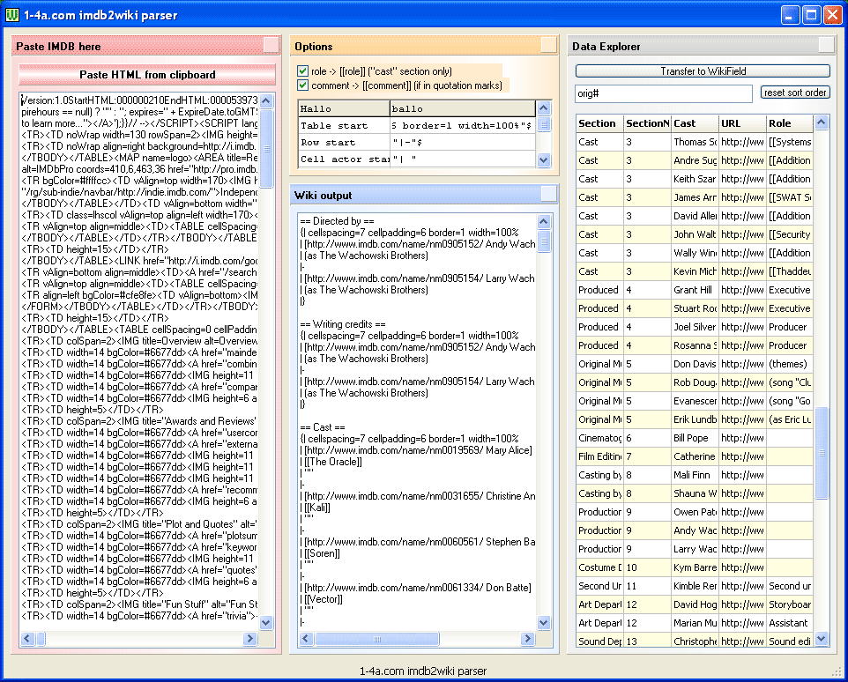Click the square button in Paste IMDB here header
The width and height of the screenshot is (848, 682).
point(271,45)
